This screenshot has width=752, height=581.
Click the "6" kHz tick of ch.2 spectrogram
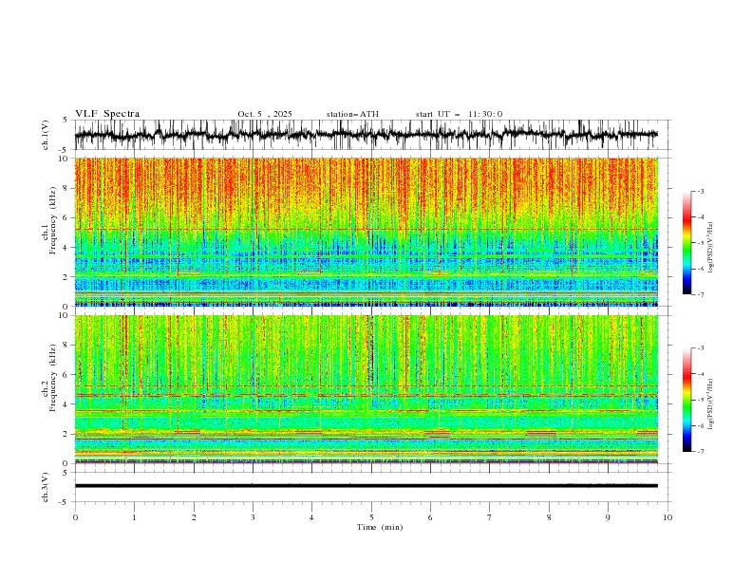pyautogui.click(x=67, y=375)
